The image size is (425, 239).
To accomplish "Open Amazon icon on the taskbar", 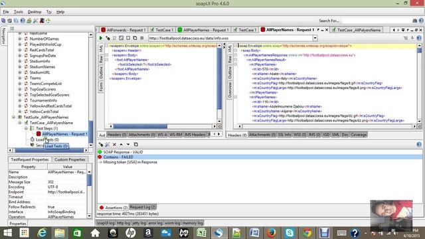I will (148, 233).
